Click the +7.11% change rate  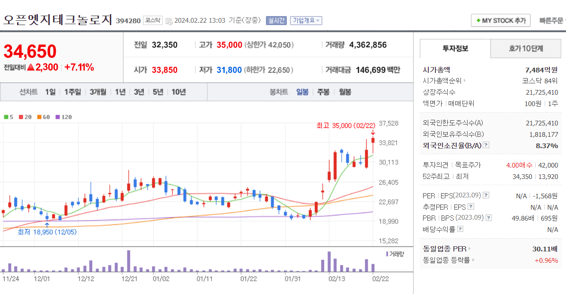pos(79,67)
